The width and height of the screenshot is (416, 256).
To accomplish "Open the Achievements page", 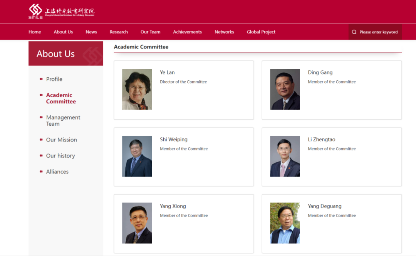I will tap(187, 32).
